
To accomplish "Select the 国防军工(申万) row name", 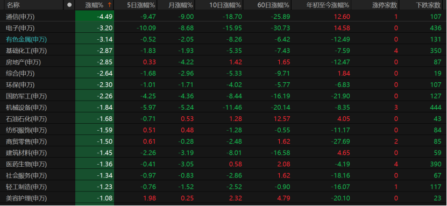I will tap(26, 96).
